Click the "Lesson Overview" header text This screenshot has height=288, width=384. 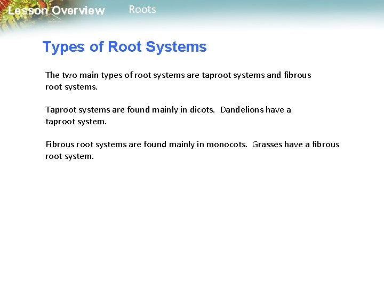click(57, 11)
